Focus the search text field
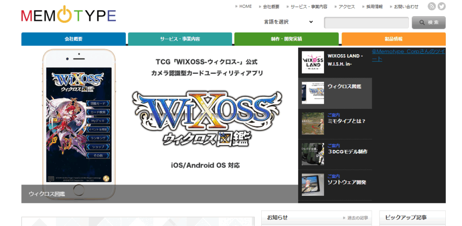 pyautogui.click(x=366, y=23)
